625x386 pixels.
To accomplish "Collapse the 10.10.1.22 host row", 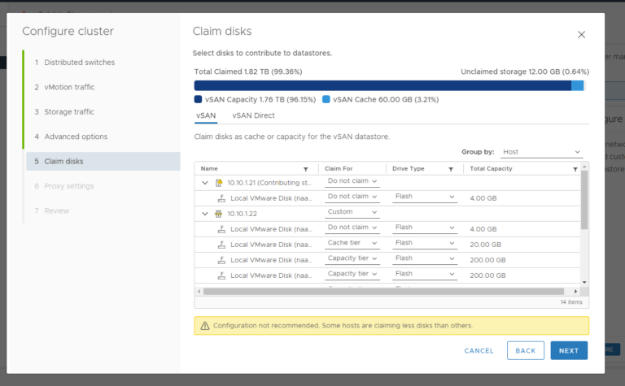I will coord(205,214).
